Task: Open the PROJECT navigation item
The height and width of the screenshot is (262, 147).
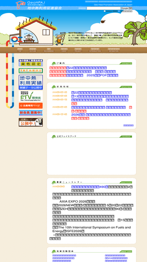Action: [78, 50]
